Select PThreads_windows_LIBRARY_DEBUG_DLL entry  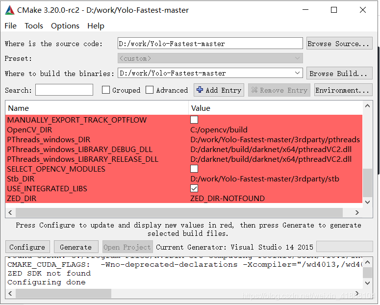tap(80, 150)
